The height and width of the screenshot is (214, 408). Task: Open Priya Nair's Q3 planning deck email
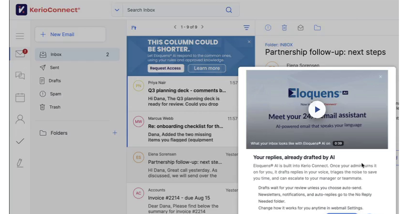183,93
